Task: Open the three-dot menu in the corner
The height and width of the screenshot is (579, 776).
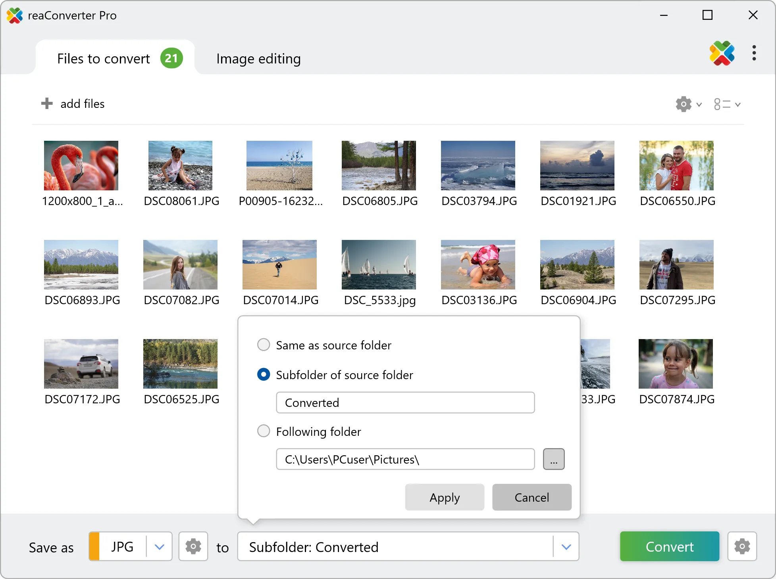Action: point(754,54)
